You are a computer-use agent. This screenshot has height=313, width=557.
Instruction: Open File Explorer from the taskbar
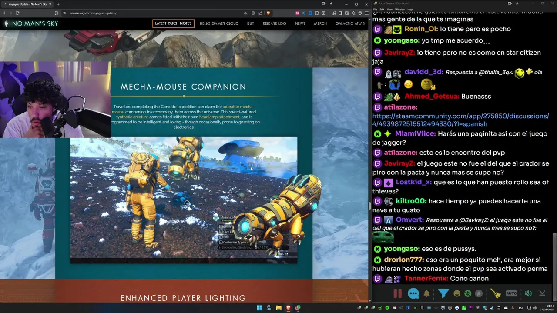click(x=278, y=308)
